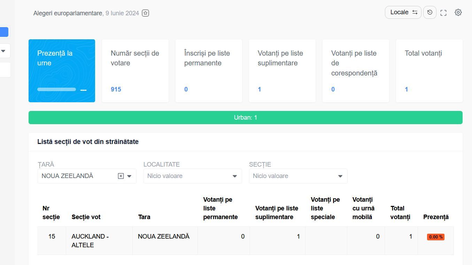Viewport: 472px width, 265px height.
Task: Select the Prezență la urne card
Action: [62, 71]
